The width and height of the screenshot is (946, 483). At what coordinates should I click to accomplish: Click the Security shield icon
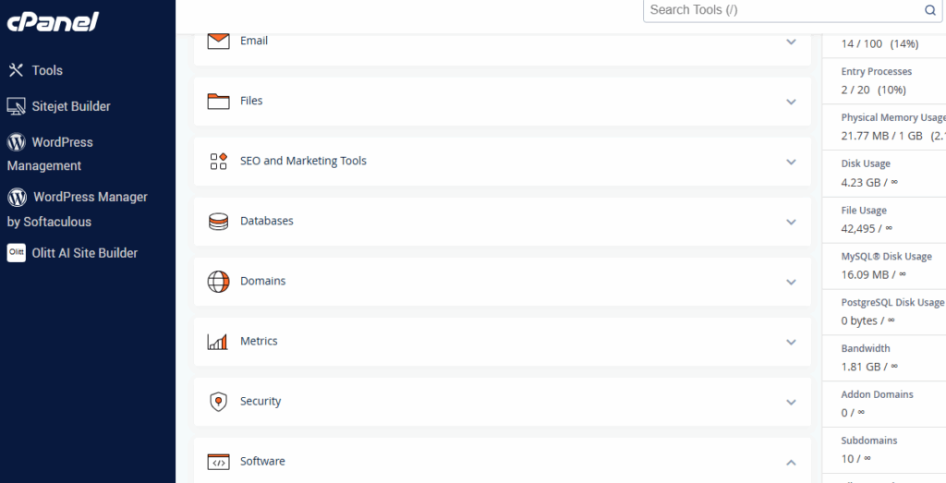pyautogui.click(x=218, y=402)
